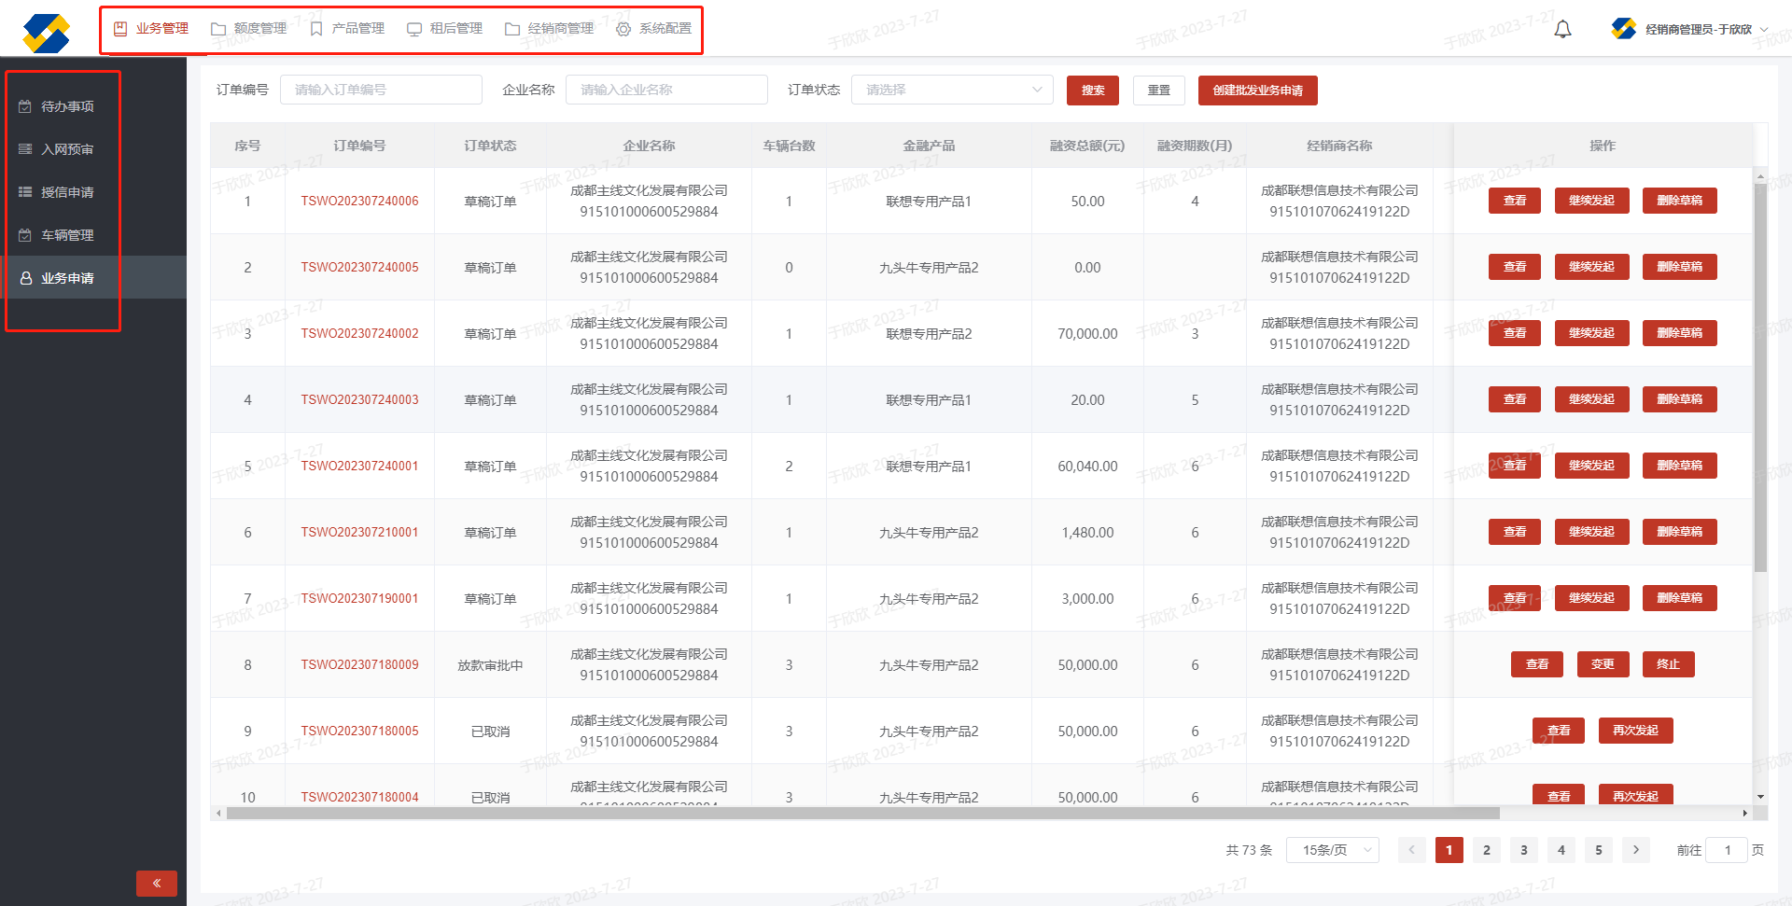Screen dimensions: 1792x906
Task: Focus the 订单编号 input field
Action: [381, 90]
